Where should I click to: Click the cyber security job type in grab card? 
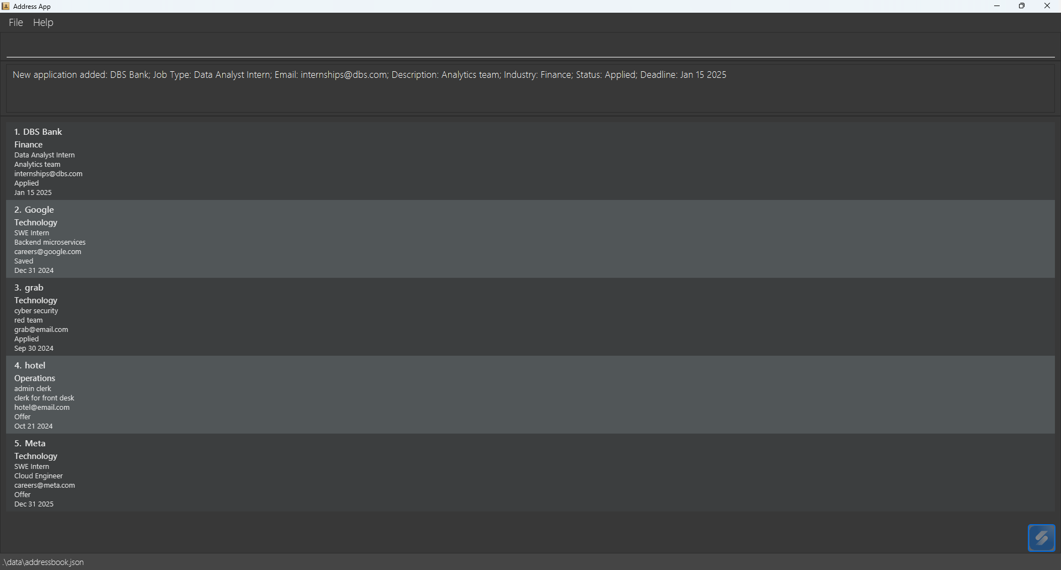coord(36,311)
